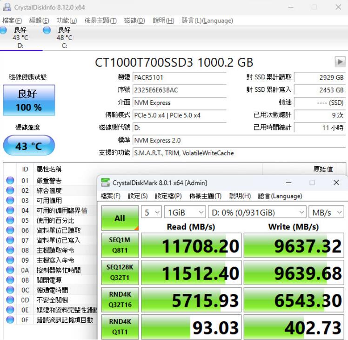Click the blue status orb for attribute 09
The width and height of the screenshot is (348, 340).
pyautogui.click(x=10, y=260)
